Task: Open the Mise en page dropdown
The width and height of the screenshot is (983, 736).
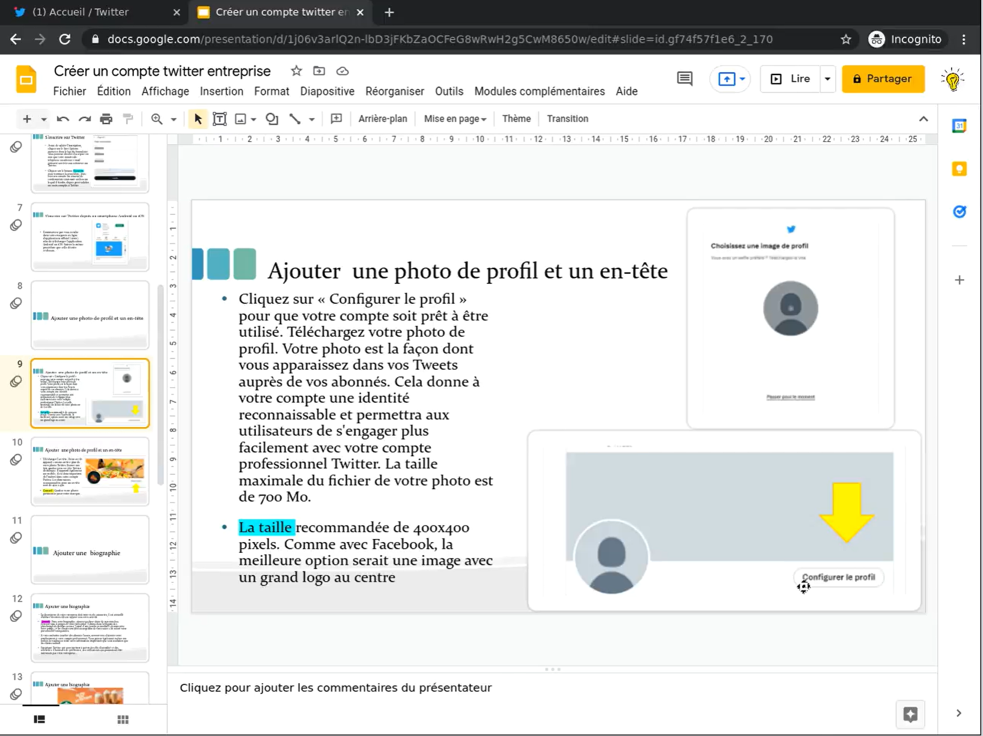Action: pyautogui.click(x=454, y=119)
